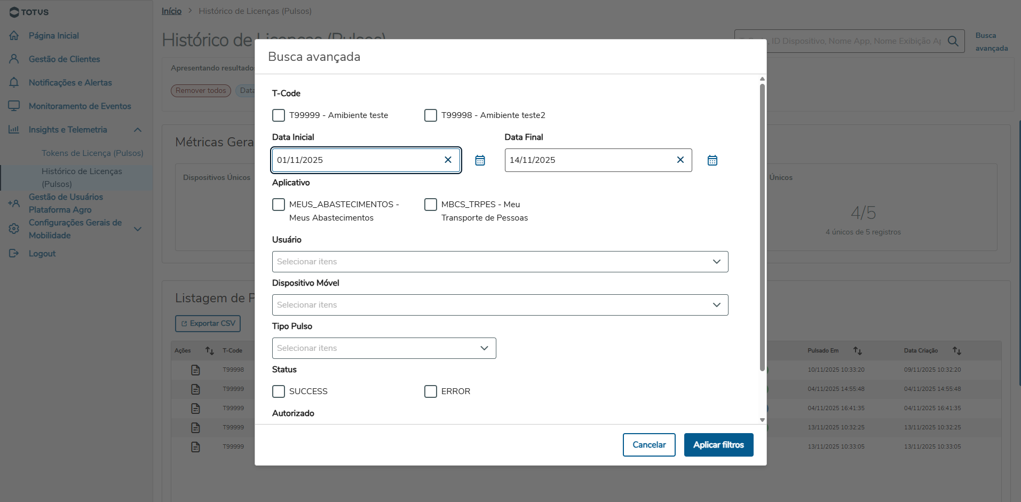The height and width of the screenshot is (502, 1021).
Task: Sort by Data Criação column arrows
Action: (956, 351)
